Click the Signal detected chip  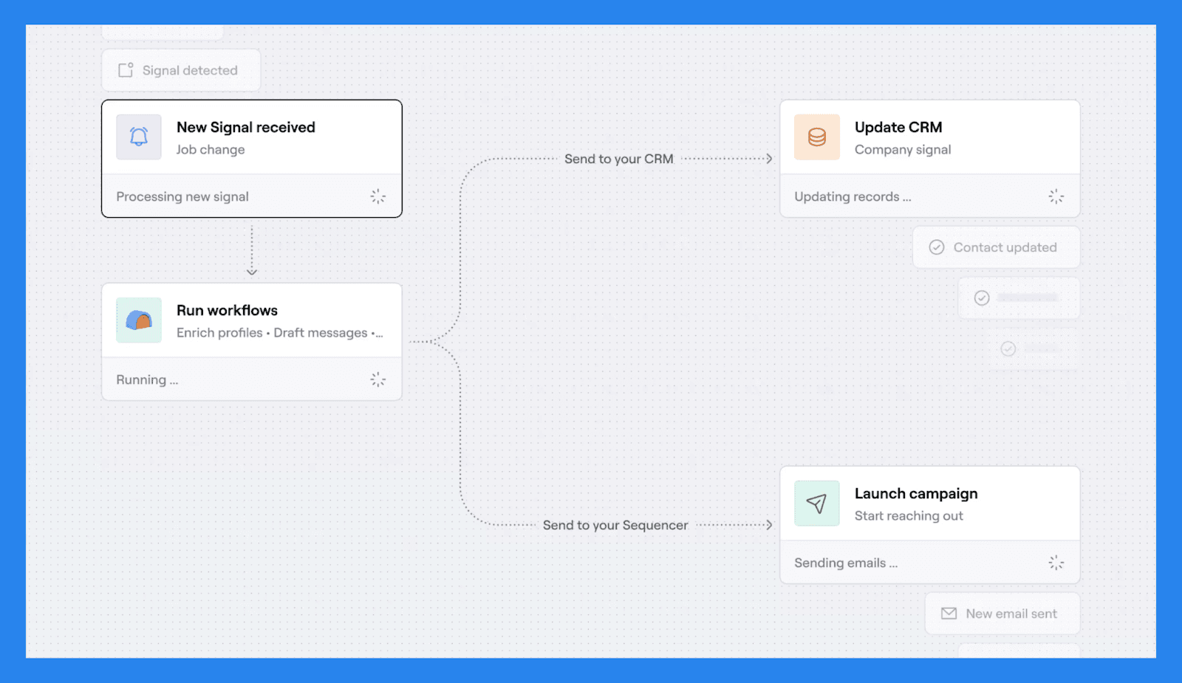(181, 70)
